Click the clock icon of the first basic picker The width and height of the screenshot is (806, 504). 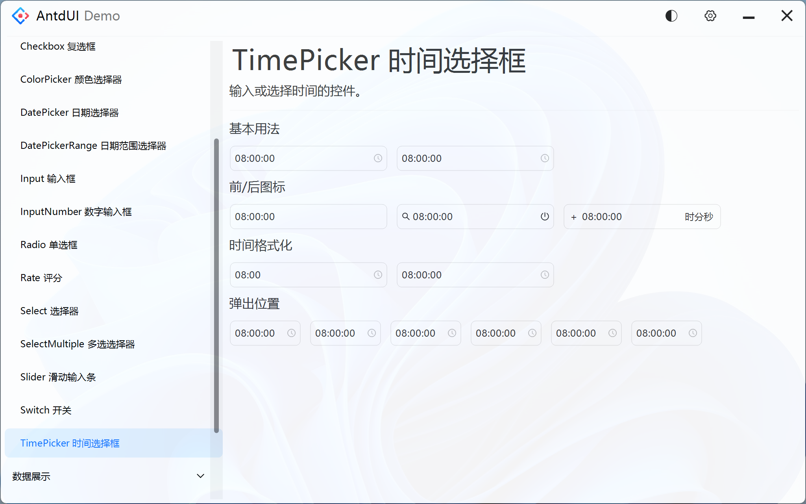[x=377, y=158]
